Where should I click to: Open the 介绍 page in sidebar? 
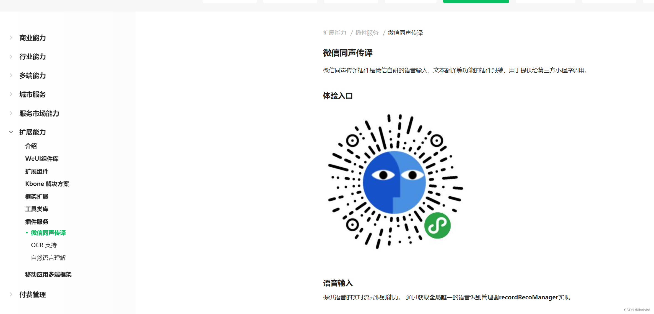tap(31, 146)
